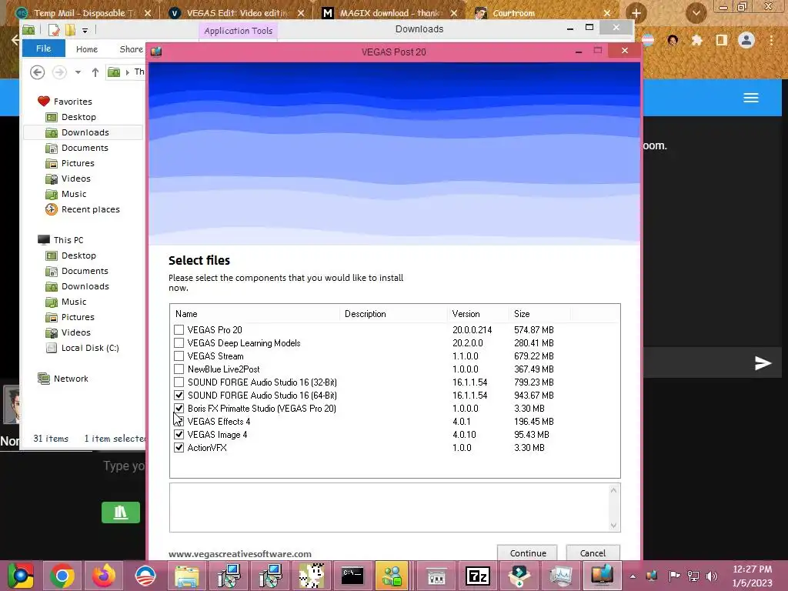Uncheck SOUND FORGE Audio Studio 16 (64-Bit)
Image resolution: width=788 pixels, height=591 pixels.
coord(179,395)
